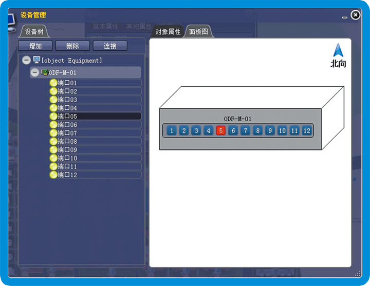Click the yellow ball icon of 端口01
This screenshot has width=370, height=286.
click(x=53, y=83)
